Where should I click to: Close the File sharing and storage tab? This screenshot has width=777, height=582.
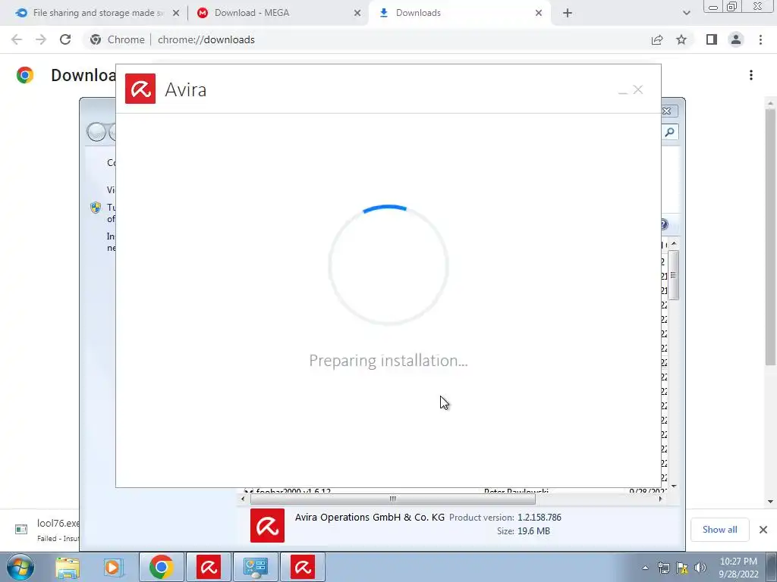[176, 14]
